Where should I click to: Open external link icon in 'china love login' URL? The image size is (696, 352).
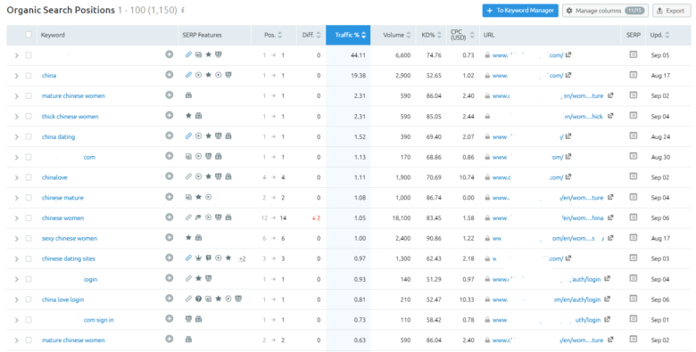point(608,299)
